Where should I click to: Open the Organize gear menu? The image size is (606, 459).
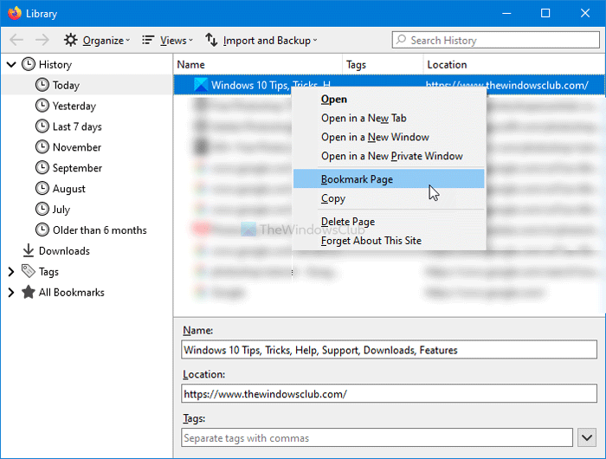point(96,40)
